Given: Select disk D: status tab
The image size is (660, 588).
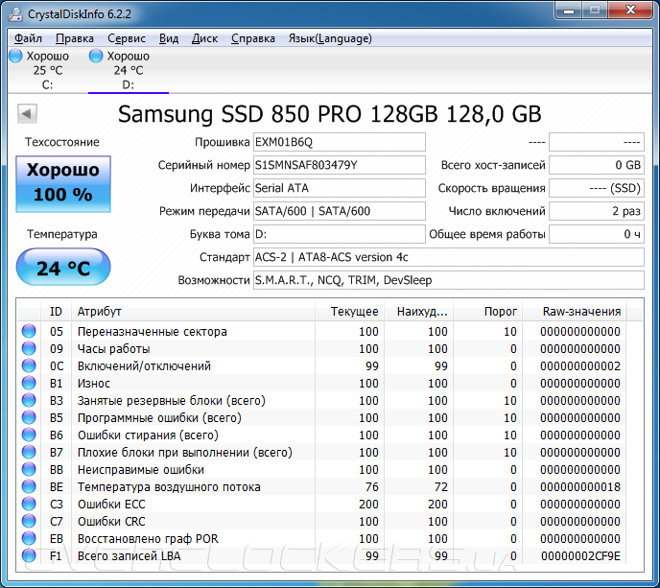Looking at the screenshot, I should pos(128,70).
